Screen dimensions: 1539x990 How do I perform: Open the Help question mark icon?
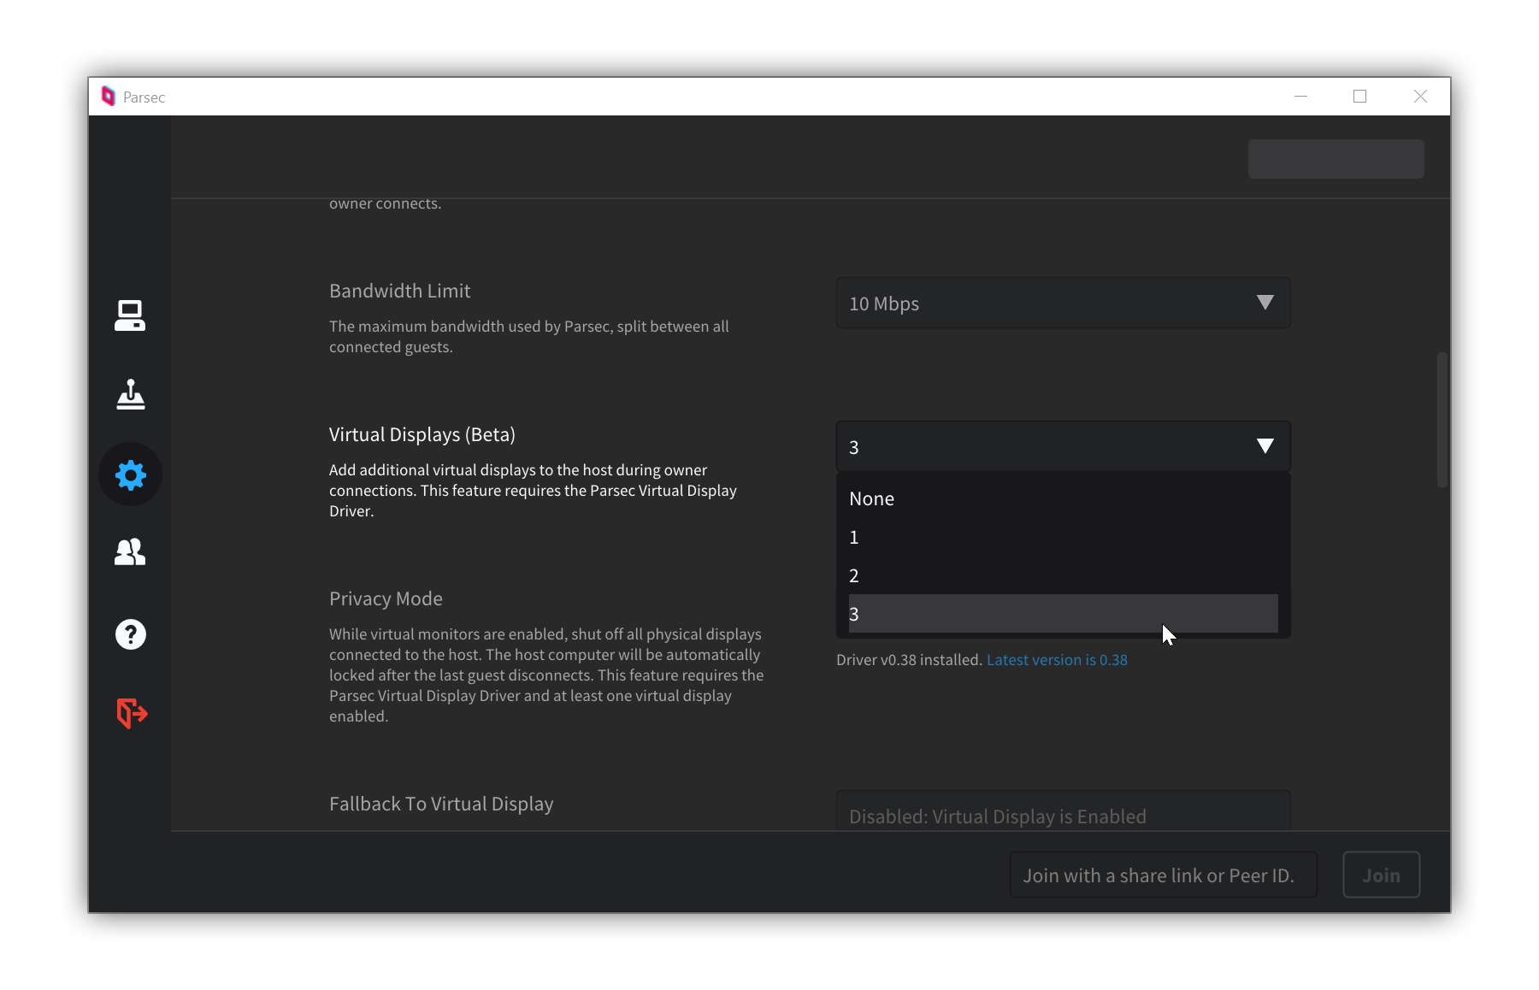[x=130, y=634]
